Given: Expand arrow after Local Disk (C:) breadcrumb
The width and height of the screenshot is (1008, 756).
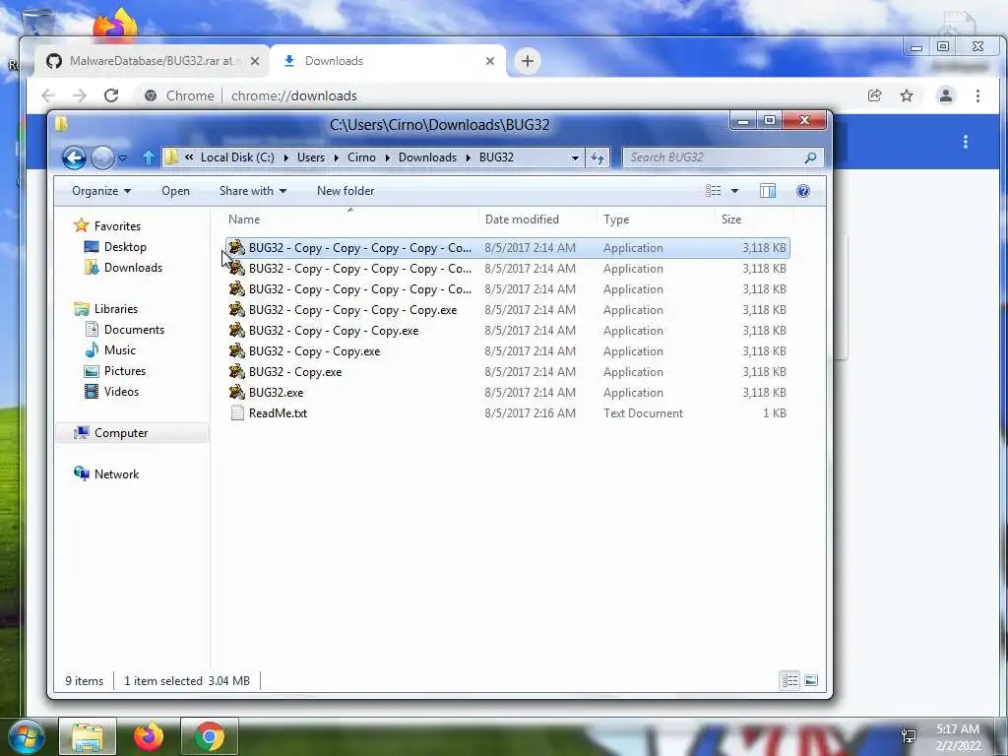Looking at the screenshot, I should click(x=285, y=158).
